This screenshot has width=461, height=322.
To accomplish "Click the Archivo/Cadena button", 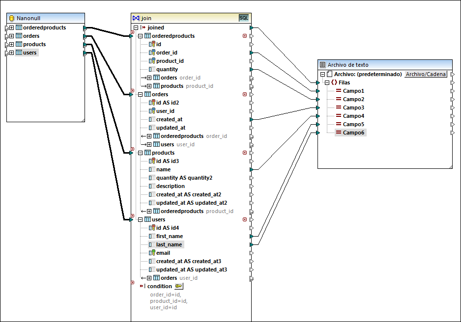I will [426, 74].
